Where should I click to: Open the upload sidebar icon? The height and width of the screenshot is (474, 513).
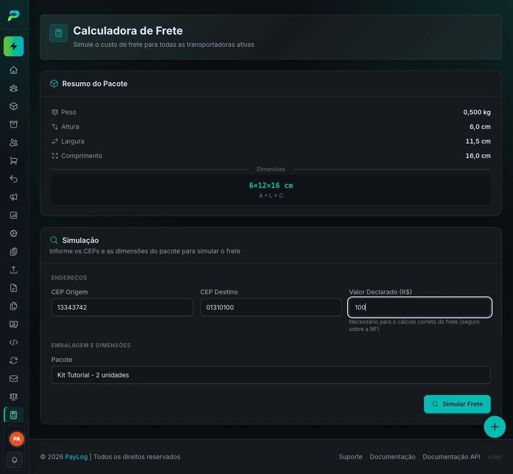(x=14, y=270)
